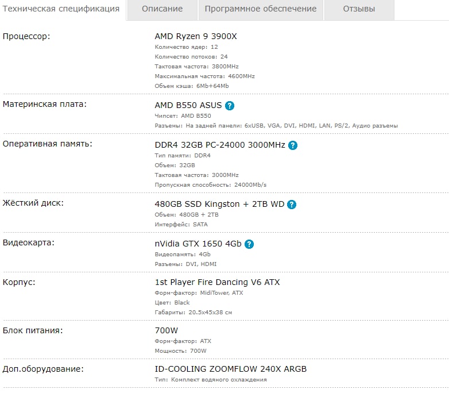Click Тактовая частота: 3800MHz processor line
The width and height of the screenshot is (449, 393).
[196, 67]
